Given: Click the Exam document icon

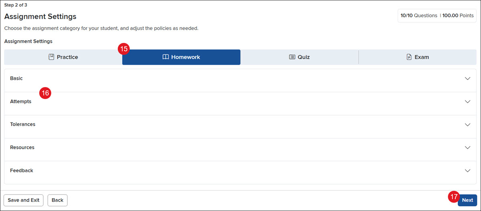Looking at the screenshot, I should click(x=409, y=57).
